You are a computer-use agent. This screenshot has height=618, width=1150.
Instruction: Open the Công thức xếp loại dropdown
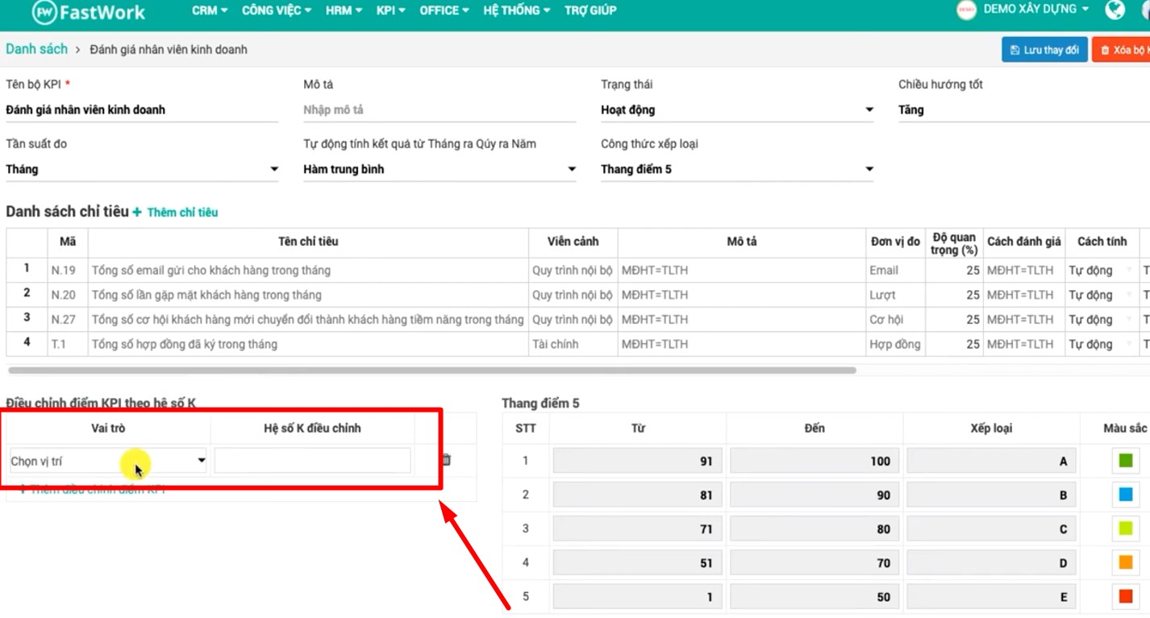[869, 168]
